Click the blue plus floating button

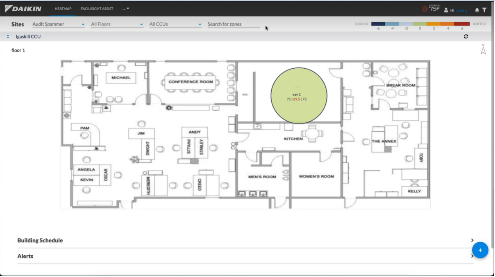480,250
